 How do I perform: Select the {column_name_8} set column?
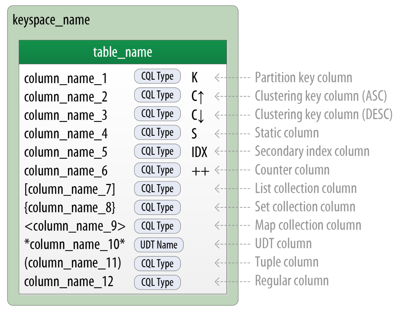click(x=70, y=208)
